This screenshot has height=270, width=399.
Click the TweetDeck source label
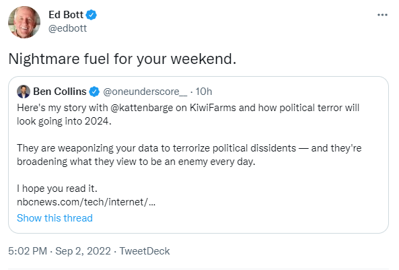145,251
